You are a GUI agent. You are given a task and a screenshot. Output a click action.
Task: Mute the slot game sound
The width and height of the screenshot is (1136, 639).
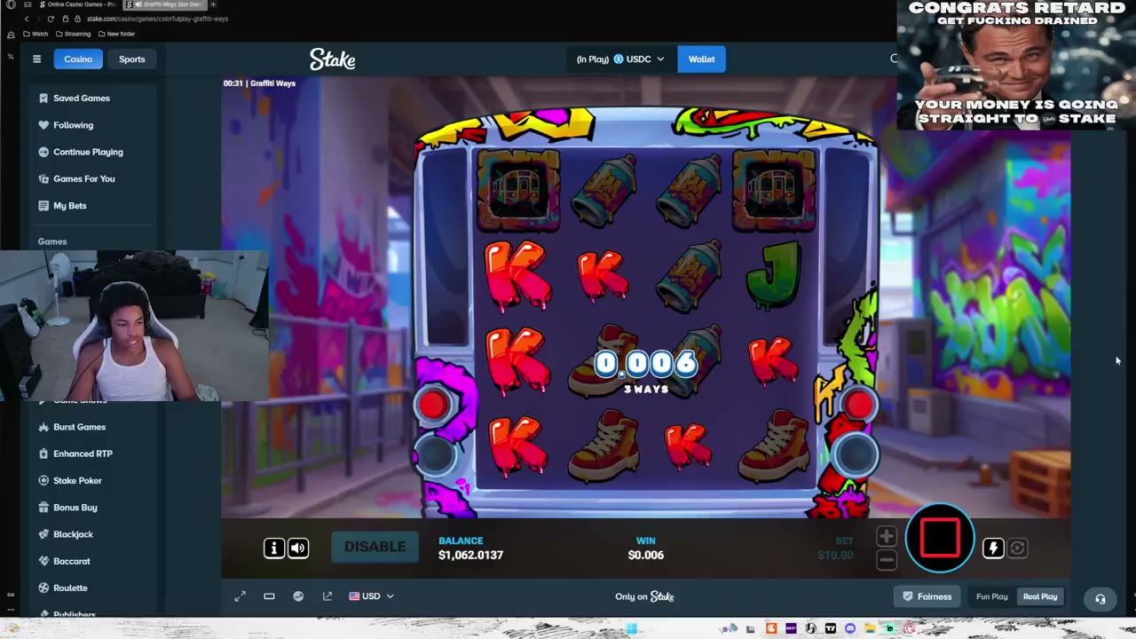tap(298, 548)
